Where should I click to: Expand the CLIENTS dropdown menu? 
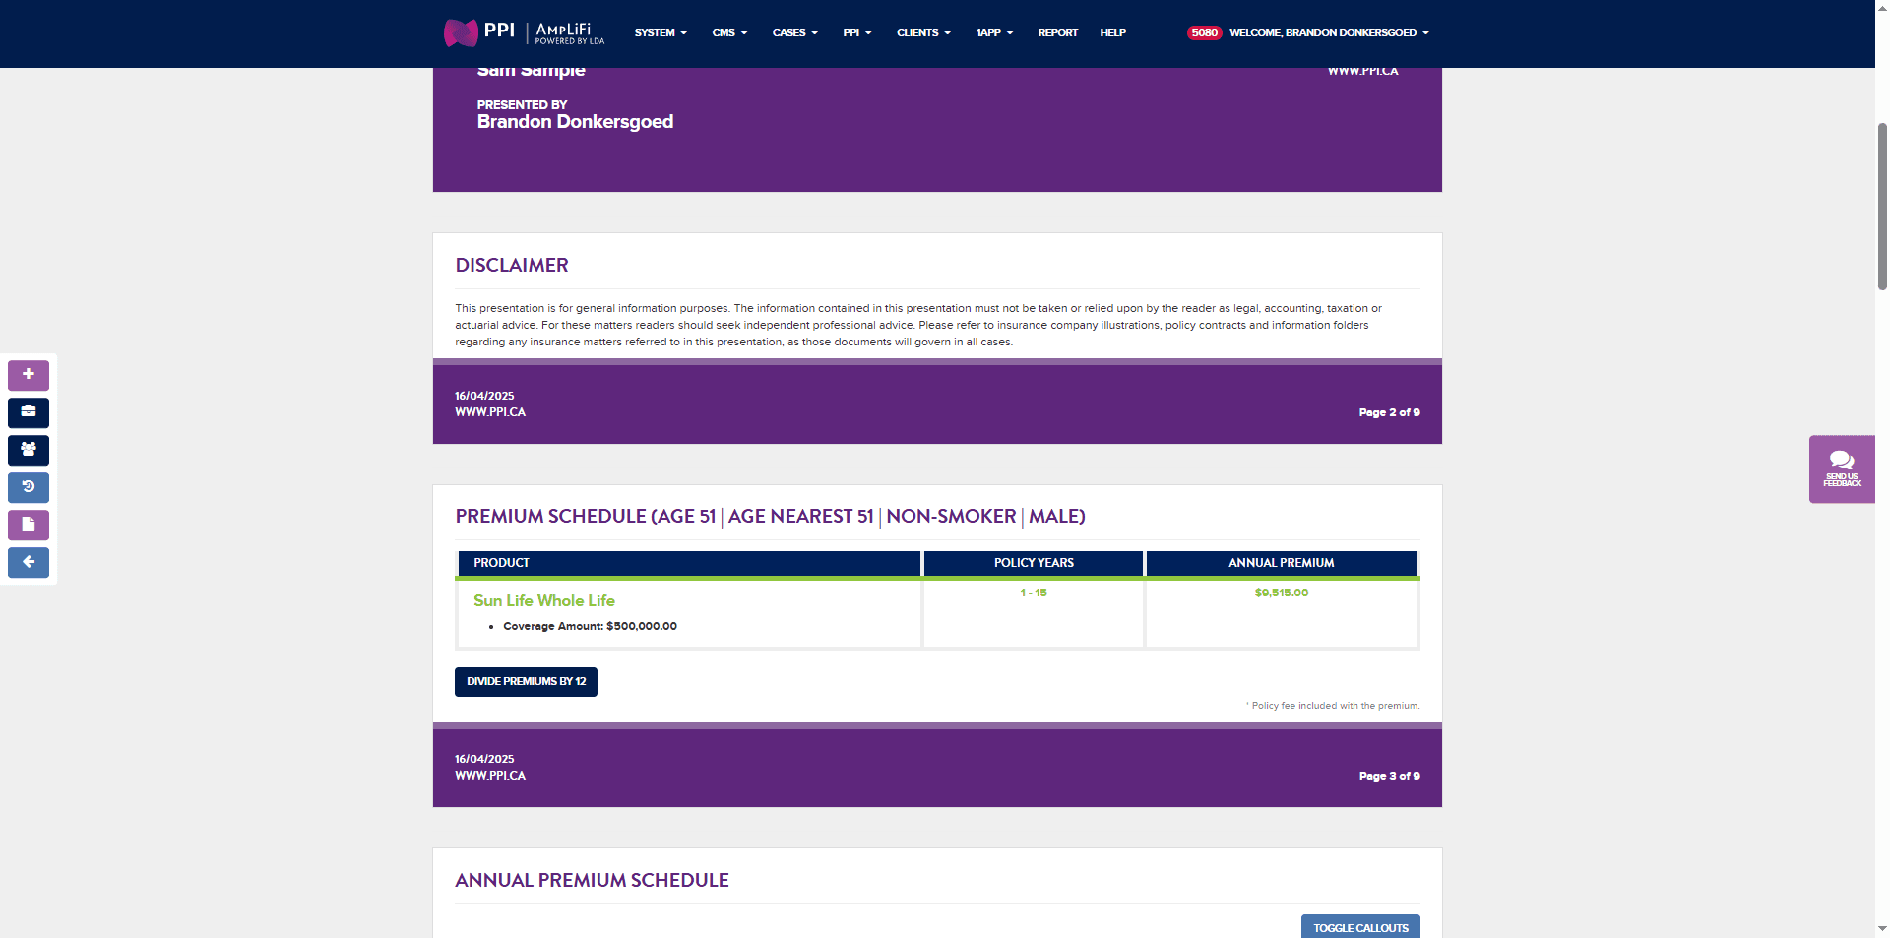click(x=923, y=32)
